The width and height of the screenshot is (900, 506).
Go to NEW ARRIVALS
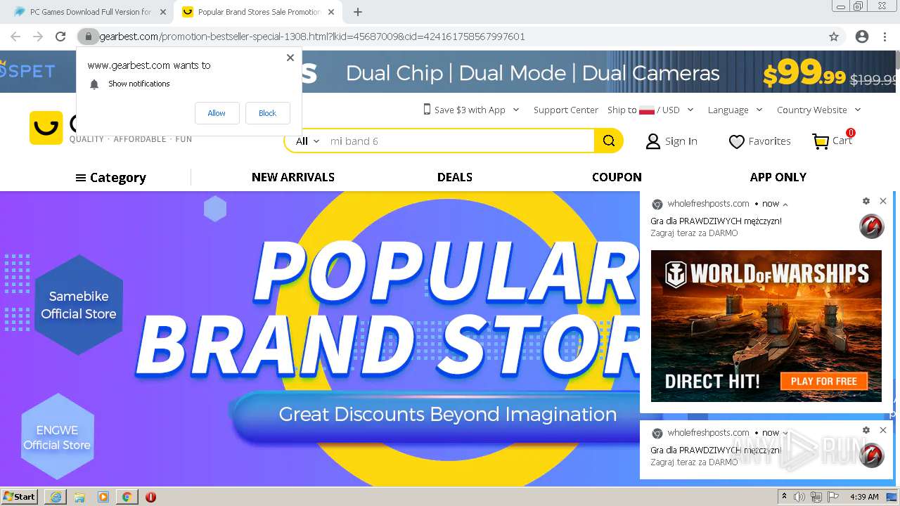(x=293, y=177)
